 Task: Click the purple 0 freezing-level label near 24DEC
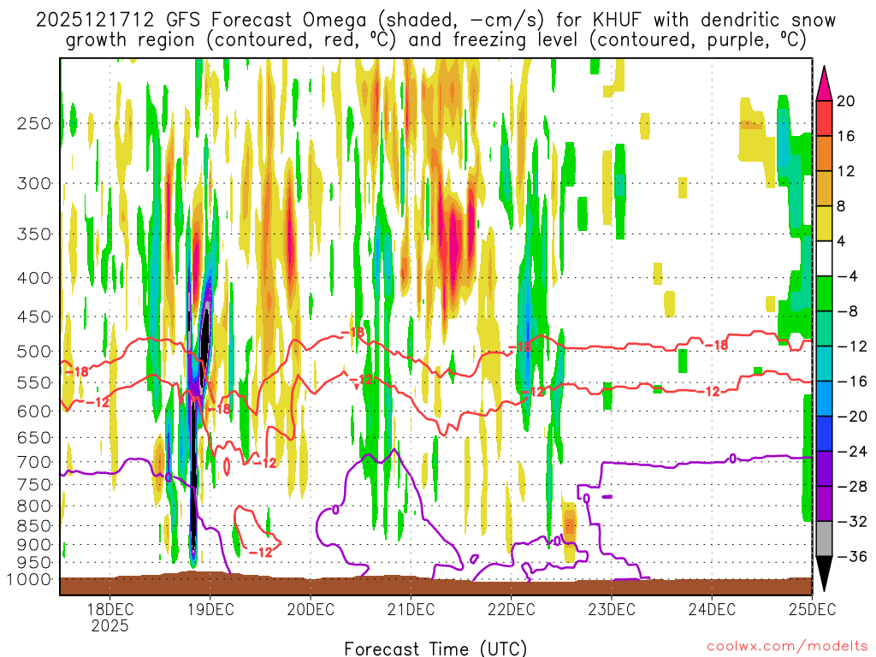coord(732,459)
